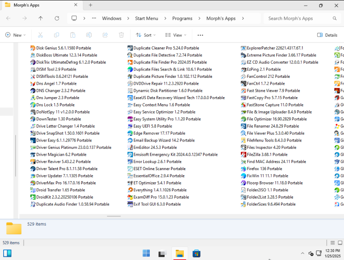
Task: Refresh the folder view
Action: (x=57, y=18)
